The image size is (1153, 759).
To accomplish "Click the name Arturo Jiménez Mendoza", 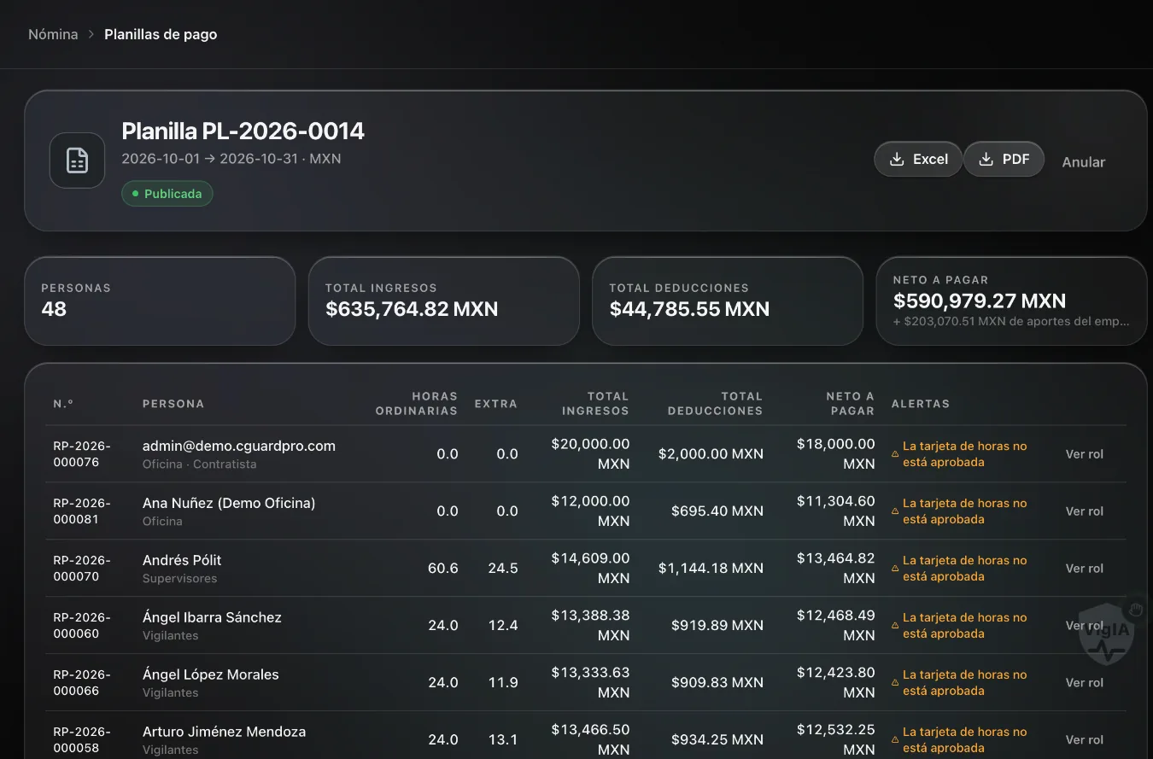I will coord(224,732).
